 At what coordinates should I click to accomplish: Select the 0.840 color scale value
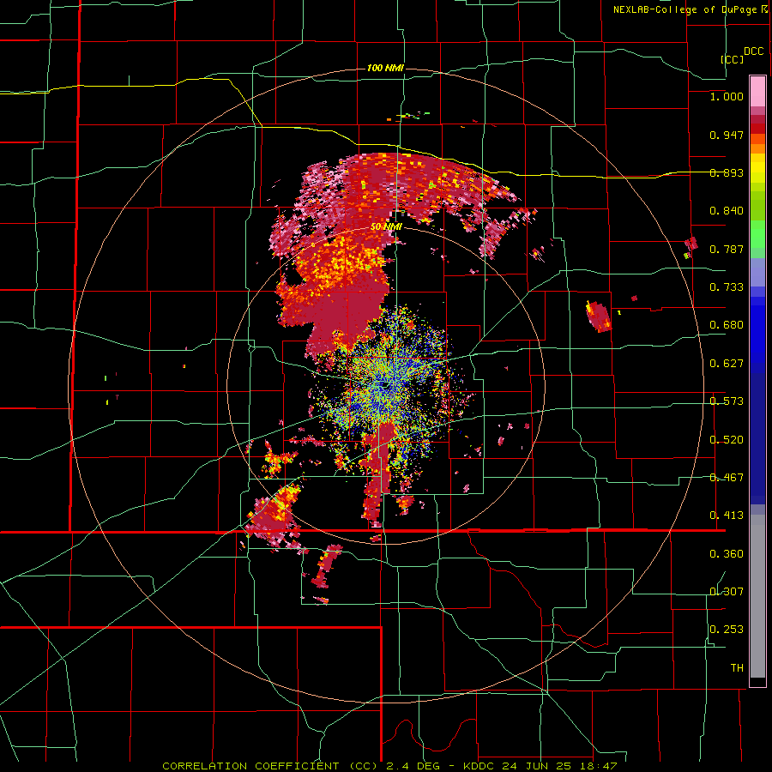pos(727,211)
